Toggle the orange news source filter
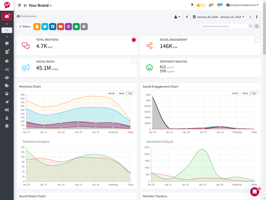Viewport: 266px width, 200px height. 37,27
